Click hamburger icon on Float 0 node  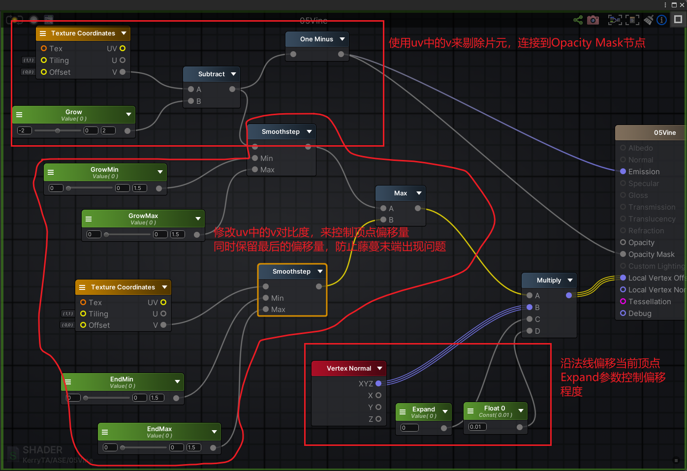coord(470,411)
